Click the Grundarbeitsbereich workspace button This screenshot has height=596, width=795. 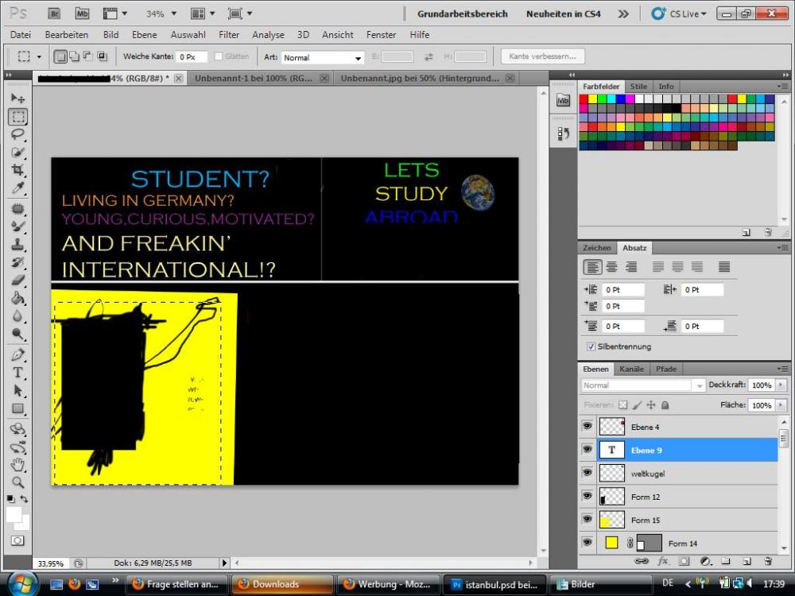(462, 14)
